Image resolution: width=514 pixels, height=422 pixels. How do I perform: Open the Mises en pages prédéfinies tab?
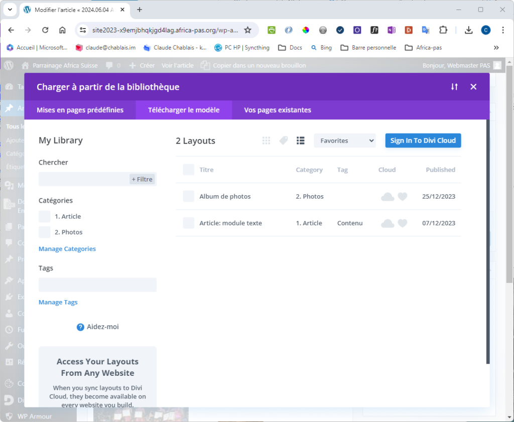click(80, 110)
